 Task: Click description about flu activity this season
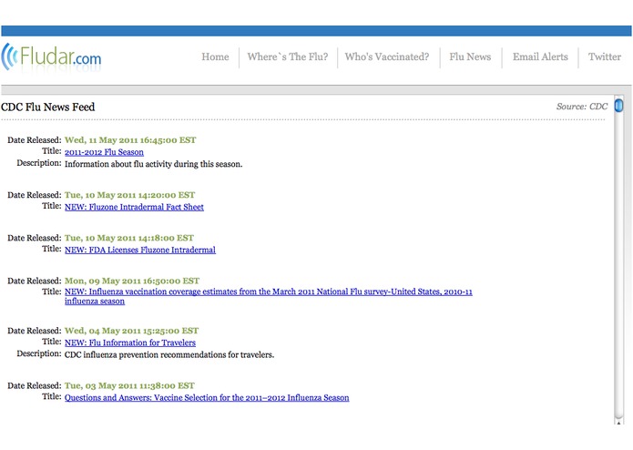(x=153, y=164)
